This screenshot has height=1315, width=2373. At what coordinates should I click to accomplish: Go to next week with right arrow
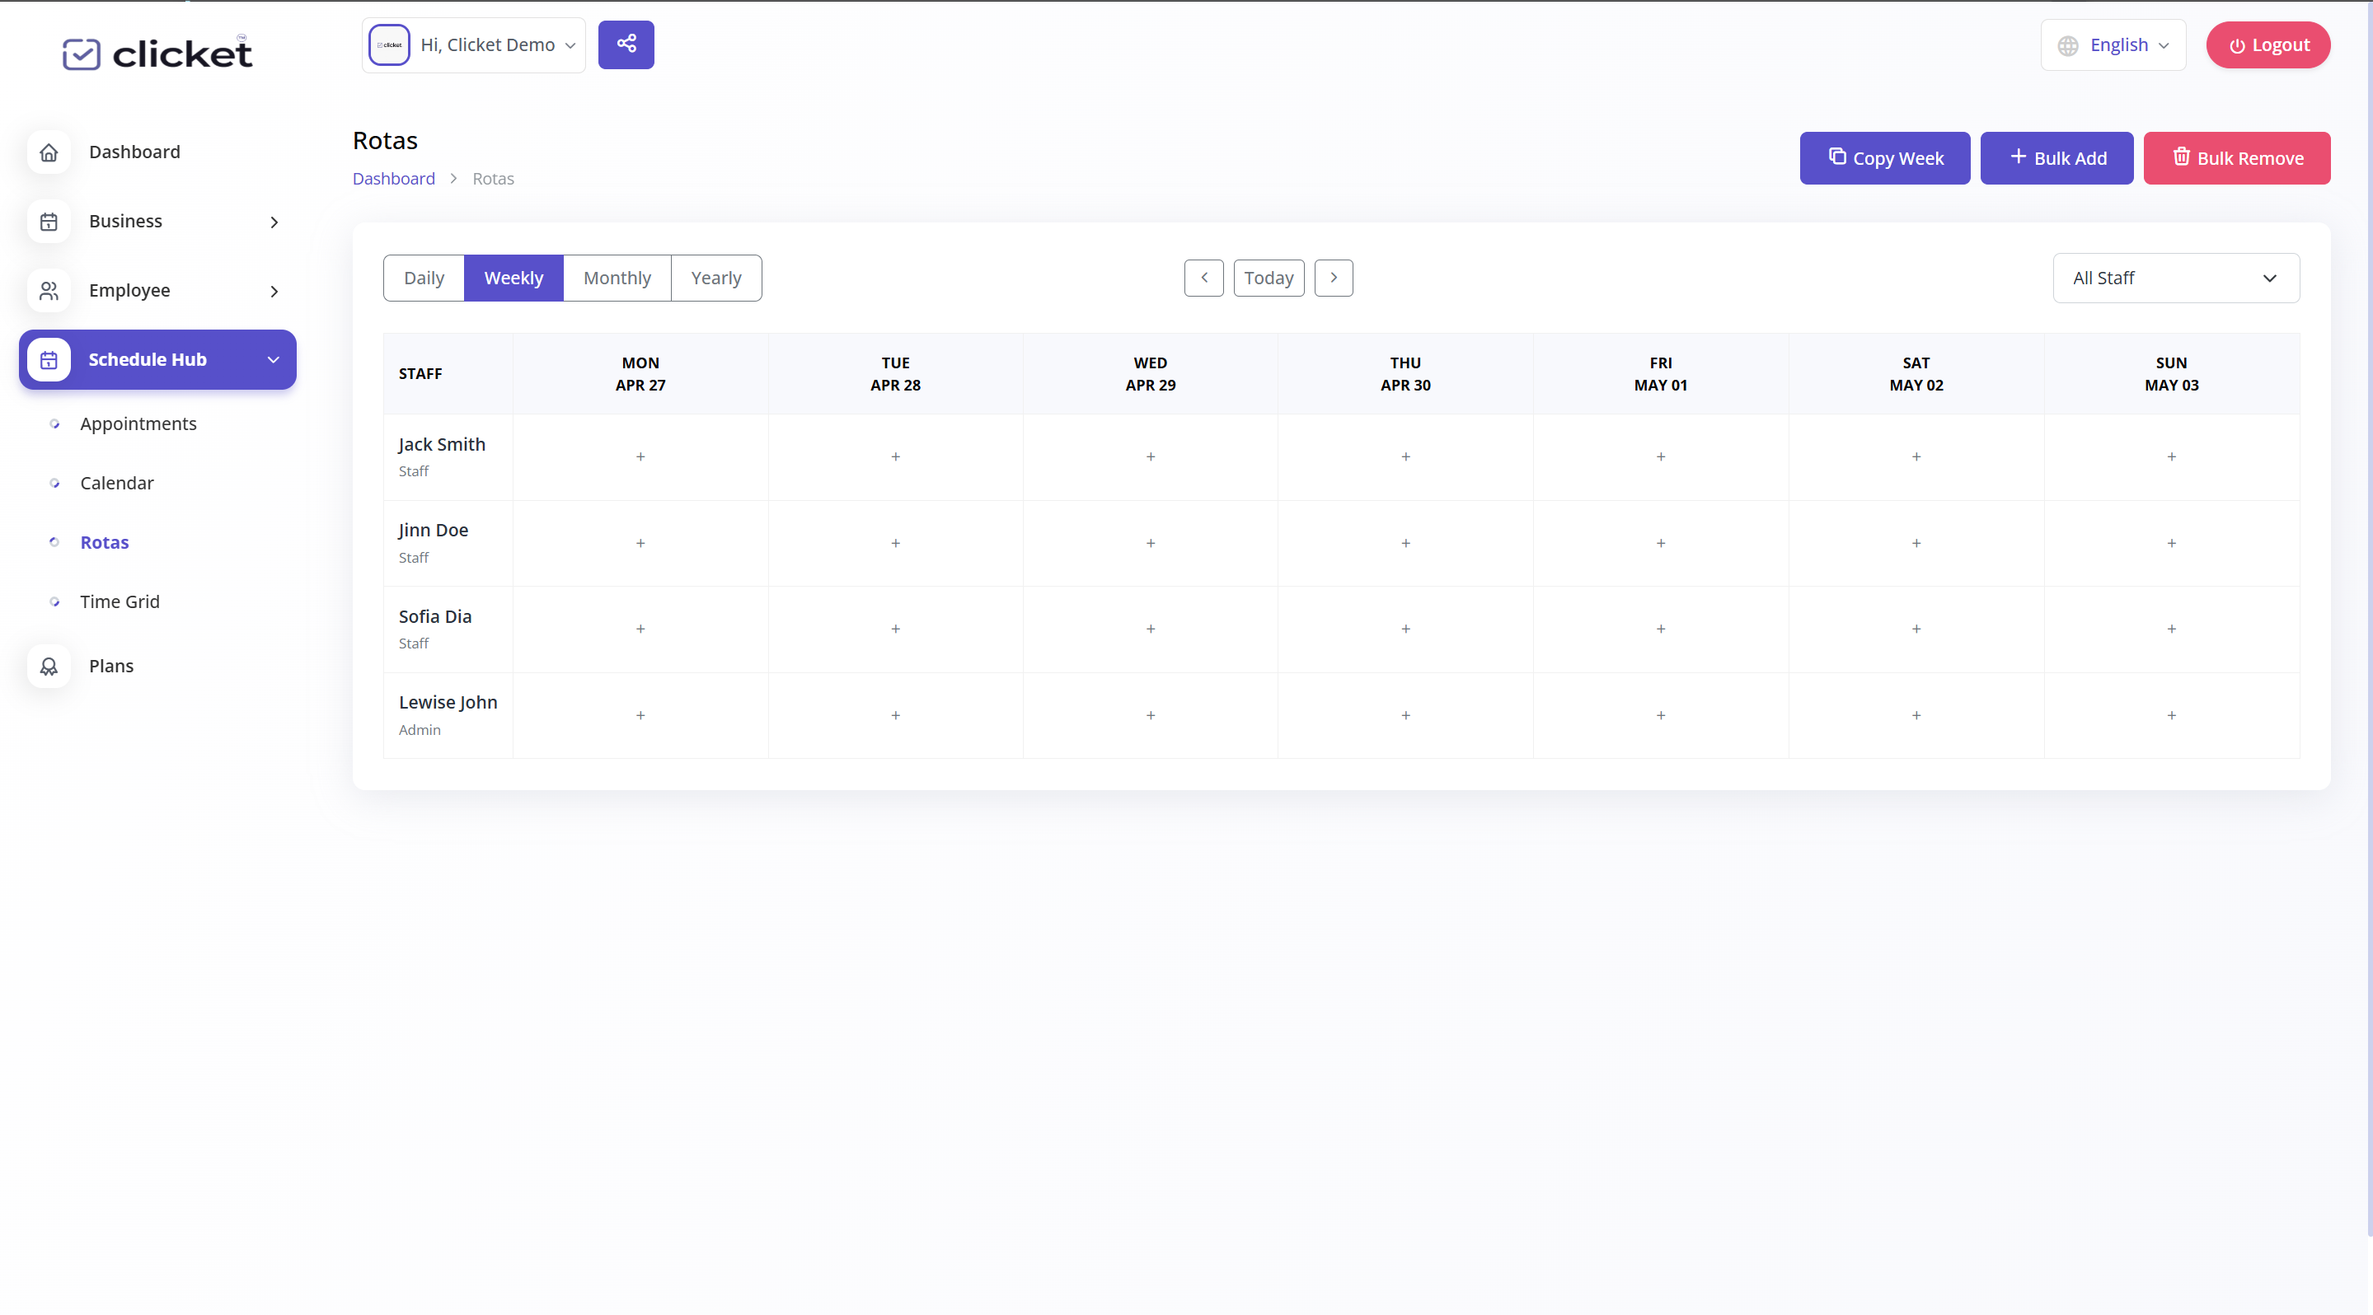1333,278
